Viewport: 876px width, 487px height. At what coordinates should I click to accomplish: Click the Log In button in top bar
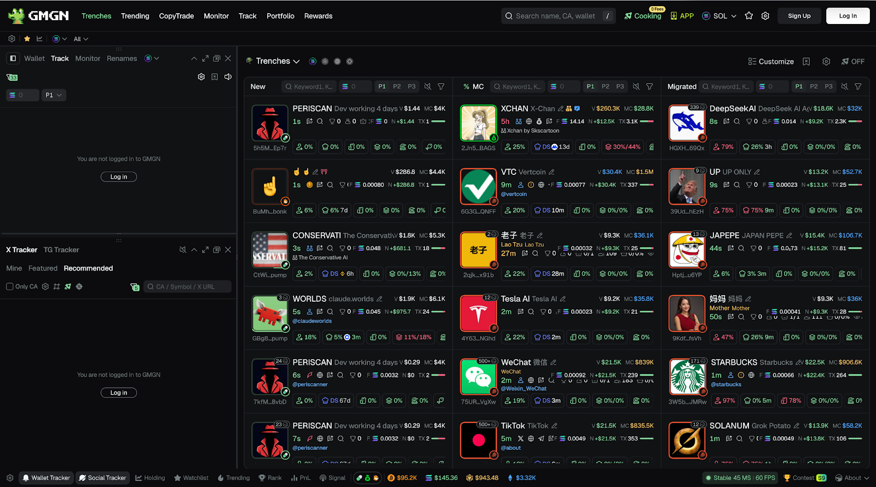click(848, 16)
